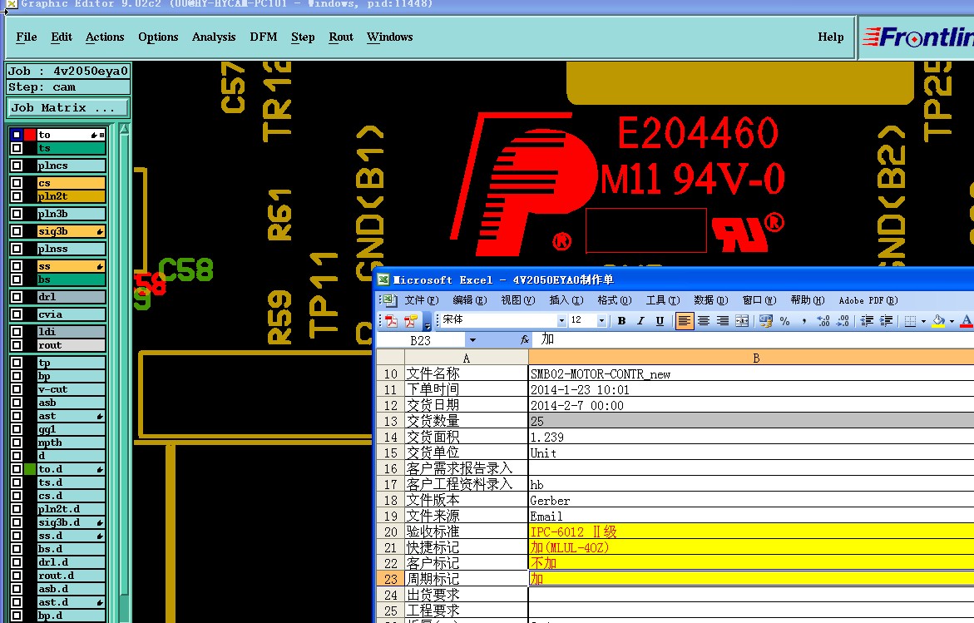Toggle display box of layer v-cut

click(17, 389)
